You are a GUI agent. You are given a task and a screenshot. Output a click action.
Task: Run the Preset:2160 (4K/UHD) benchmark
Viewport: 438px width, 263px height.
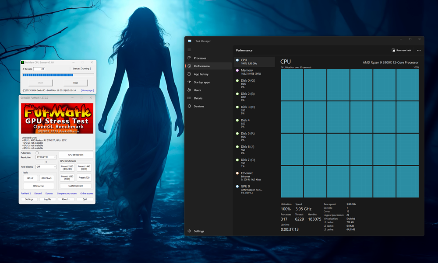[x=67, y=168]
